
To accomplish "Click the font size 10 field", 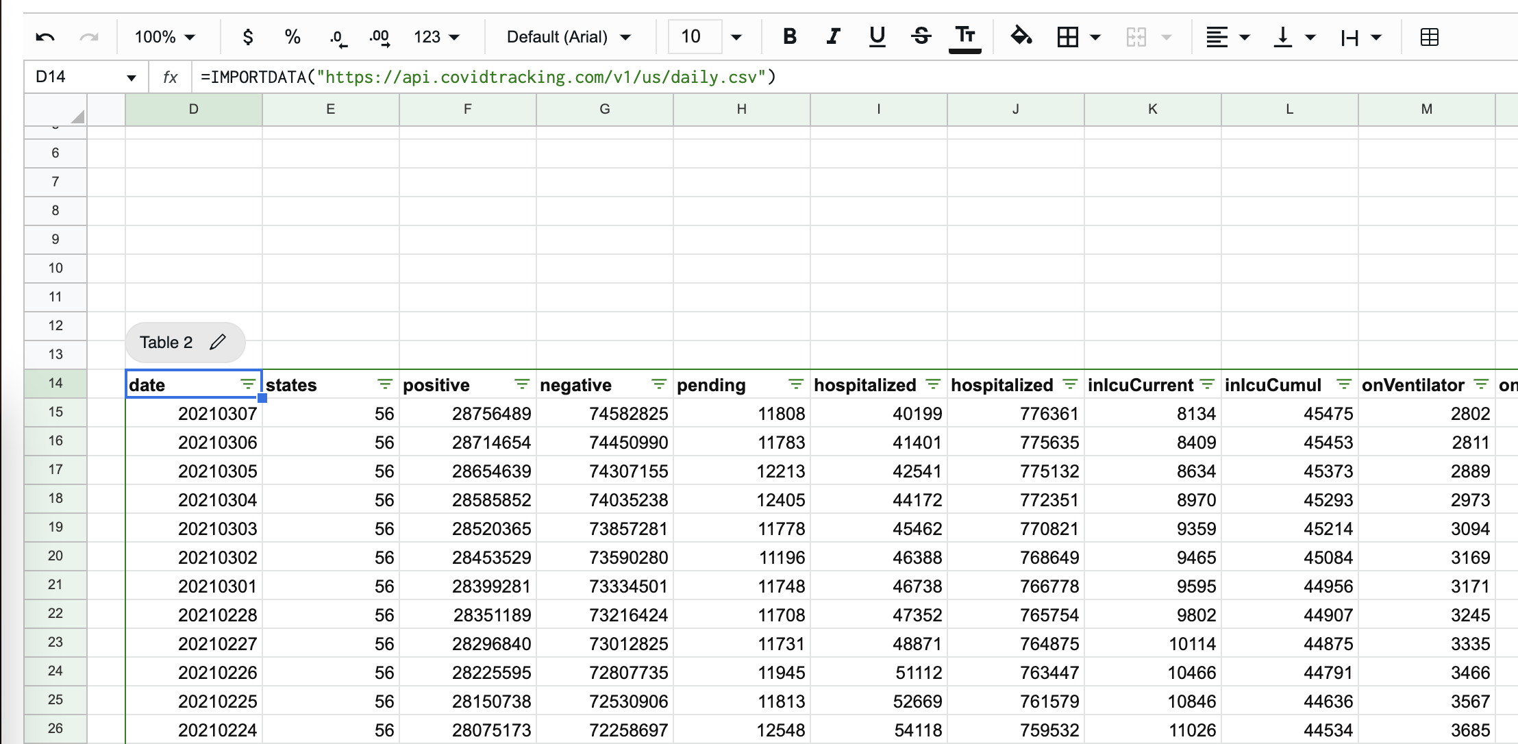I will pyautogui.click(x=692, y=37).
